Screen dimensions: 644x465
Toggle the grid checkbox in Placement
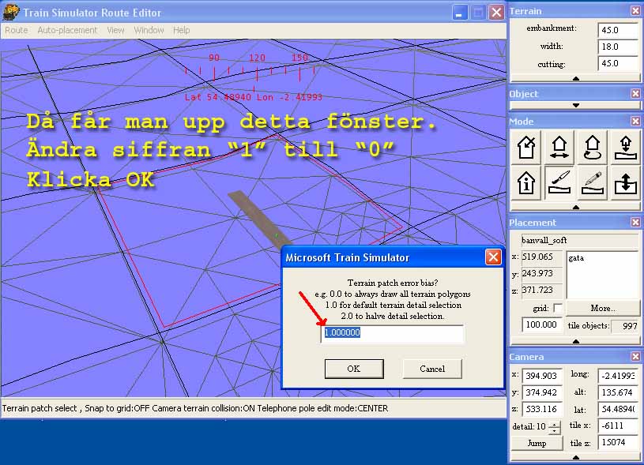pyautogui.click(x=558, y=308)
